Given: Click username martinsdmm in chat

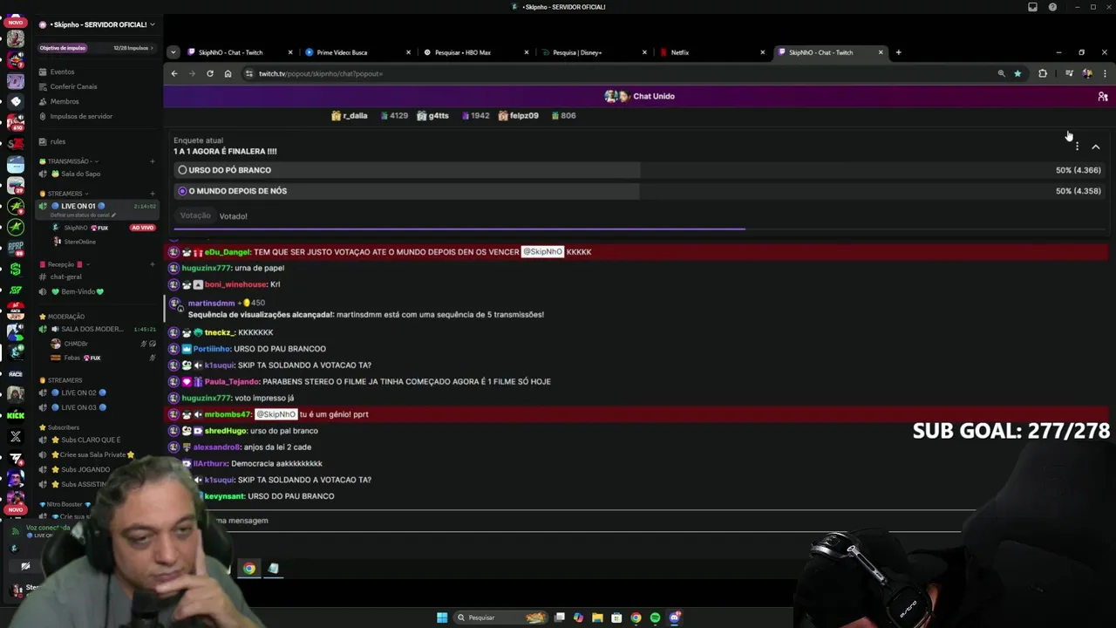Looking at the screenshot, I should 211,303.
